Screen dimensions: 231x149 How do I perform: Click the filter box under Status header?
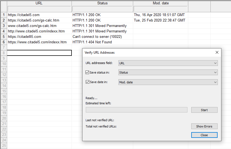102,9
